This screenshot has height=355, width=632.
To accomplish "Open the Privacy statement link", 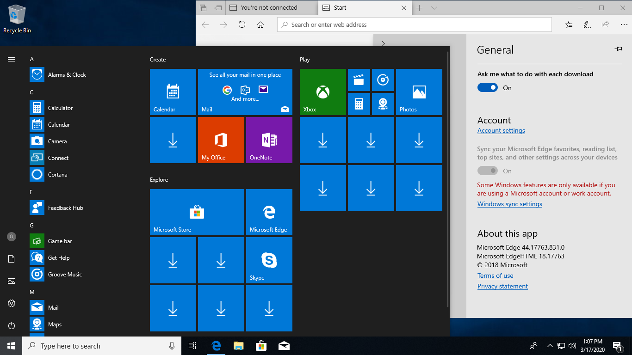I will [502, 287].
